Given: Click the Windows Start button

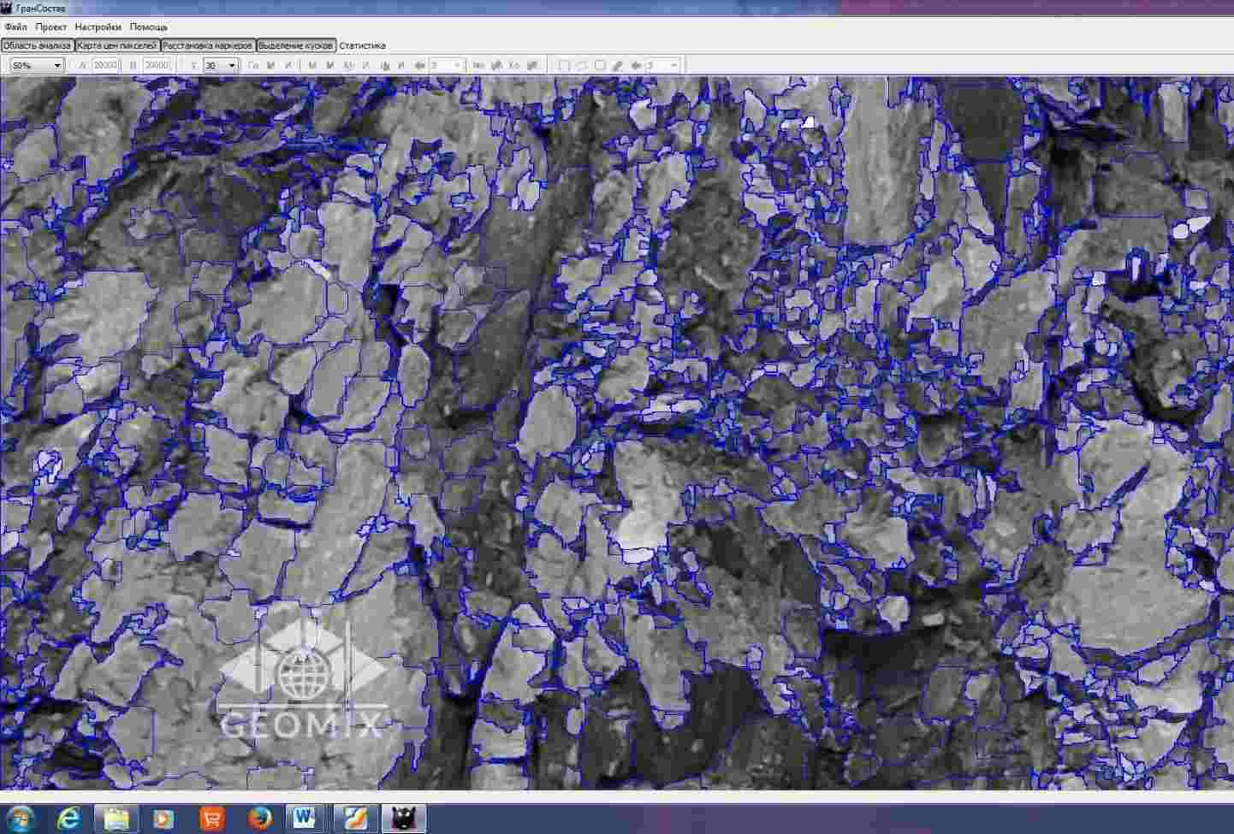Looking at the screenshot, I should pos(20,819).
